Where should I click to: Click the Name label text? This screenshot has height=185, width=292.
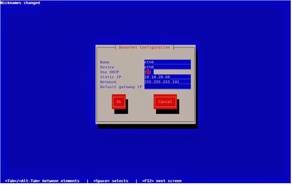(x=105, y=62)
